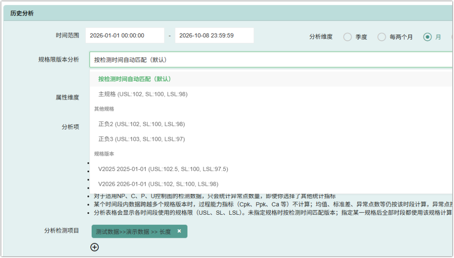
Task: Click the start time field 2026-01-01 00:00:00
Action: click(x=125, y=35)
